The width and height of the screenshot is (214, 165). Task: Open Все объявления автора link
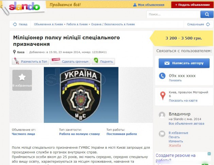point(186,124)
